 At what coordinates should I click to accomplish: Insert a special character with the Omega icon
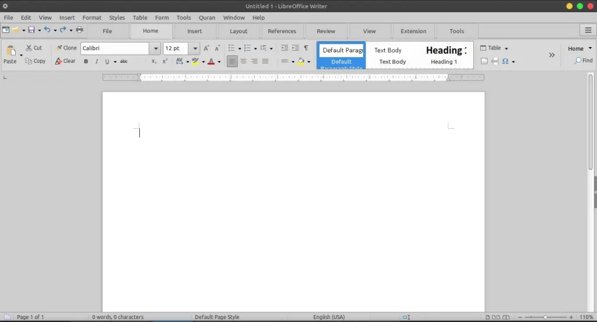click(505, 61)
